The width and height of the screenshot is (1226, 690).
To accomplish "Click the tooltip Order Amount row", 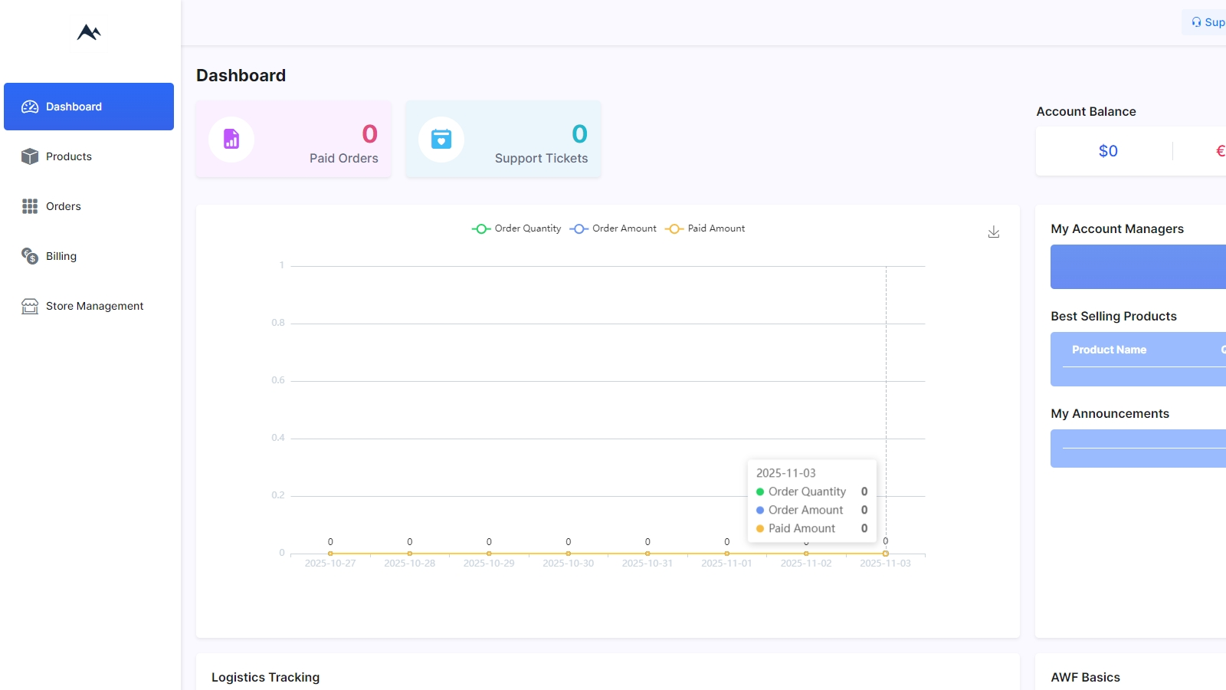I will (x=811, y=510).
